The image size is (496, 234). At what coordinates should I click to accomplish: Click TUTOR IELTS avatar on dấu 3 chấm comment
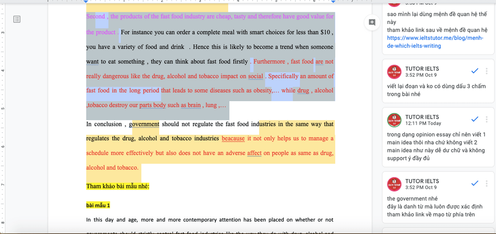click(x=394, y=72)
